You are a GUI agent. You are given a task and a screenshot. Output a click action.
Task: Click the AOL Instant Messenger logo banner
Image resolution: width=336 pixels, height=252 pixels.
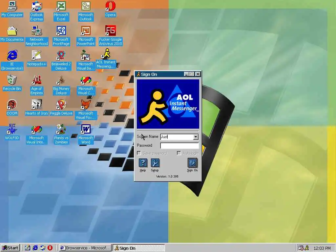(x=168, y=104)
